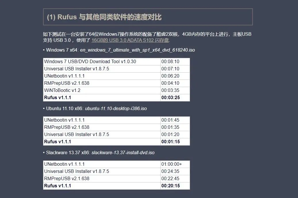
Task: Click the Rufus speed comparison heading
Action: pos(104,17)
